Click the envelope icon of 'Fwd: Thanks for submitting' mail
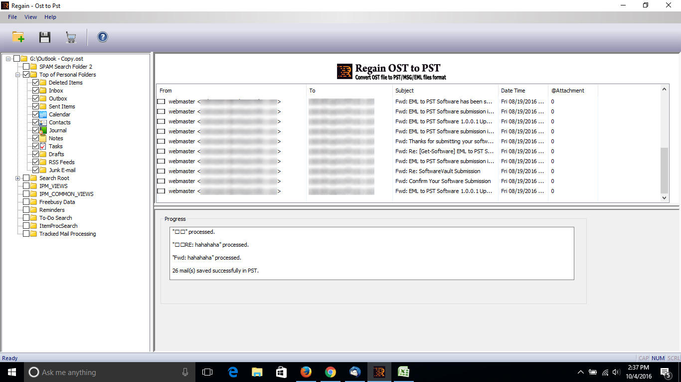Screen dimensions: 681x382 tap(161, 141)
